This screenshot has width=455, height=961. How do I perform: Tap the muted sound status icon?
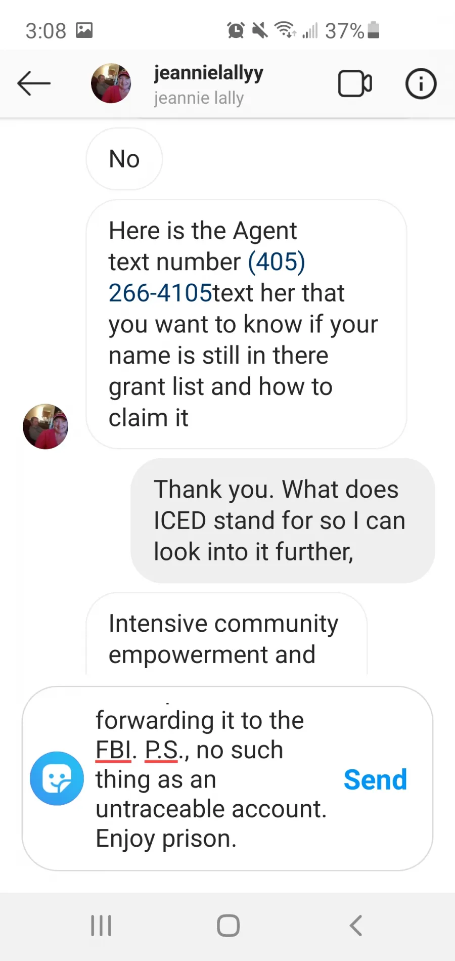[260, 30]
